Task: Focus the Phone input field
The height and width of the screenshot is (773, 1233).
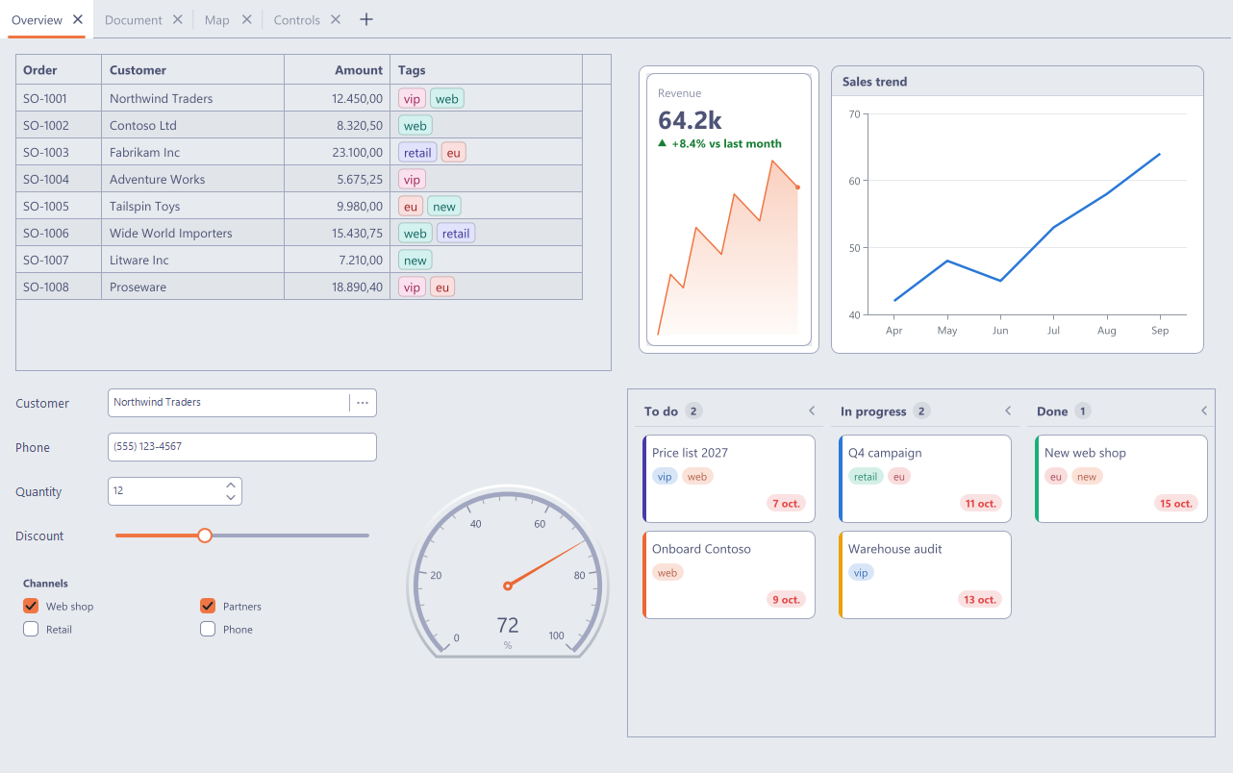Action: [x=242, y=447]
